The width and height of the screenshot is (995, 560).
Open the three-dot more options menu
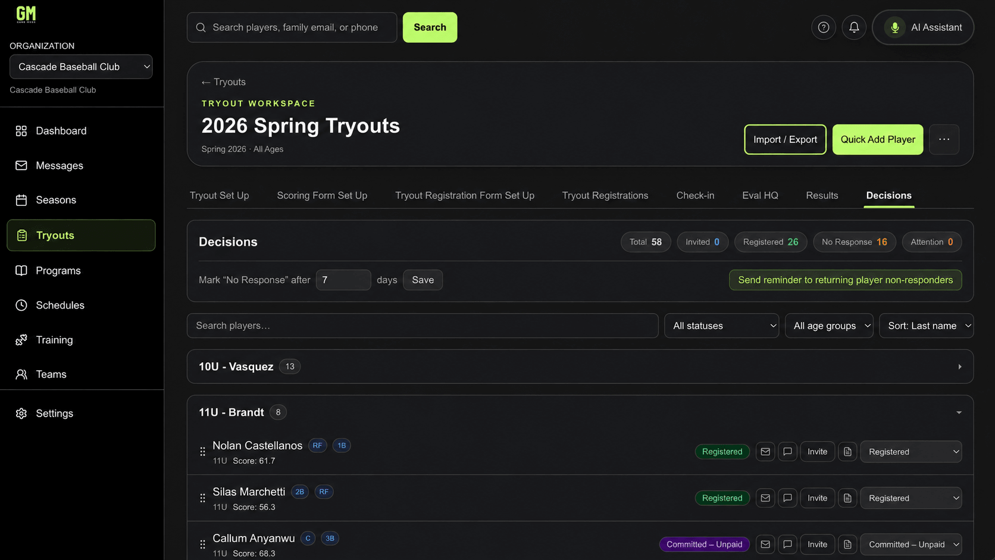pyautogui.click(x=944, y=139)
